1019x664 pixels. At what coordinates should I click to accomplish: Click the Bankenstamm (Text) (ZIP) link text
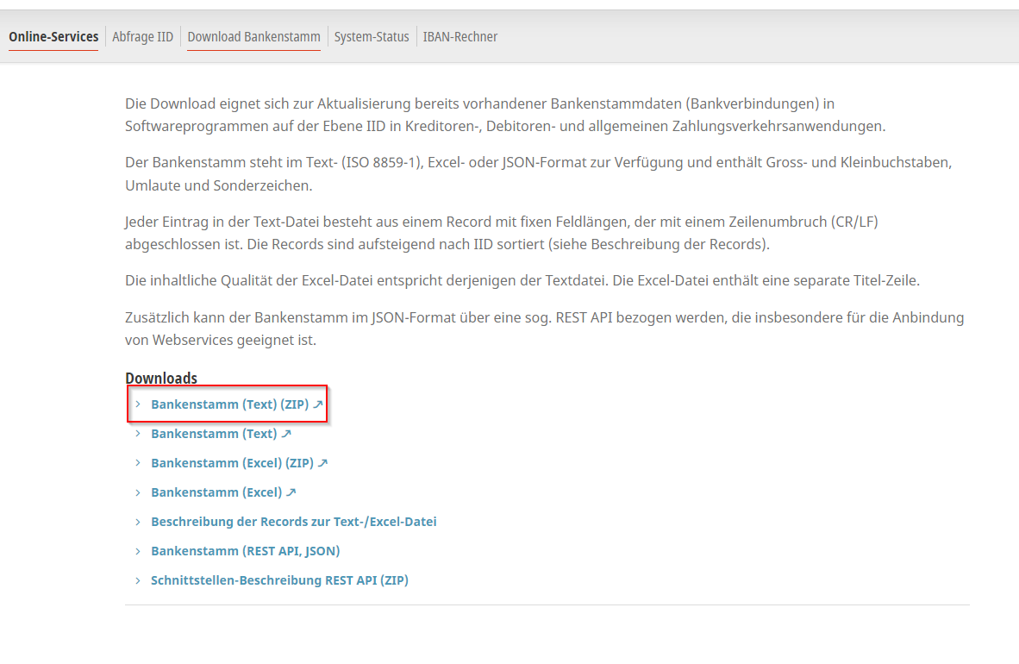(229, 404)
